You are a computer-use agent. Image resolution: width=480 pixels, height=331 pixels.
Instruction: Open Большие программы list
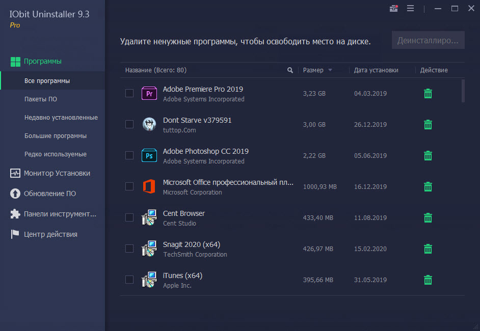click(x=56, y=136)
